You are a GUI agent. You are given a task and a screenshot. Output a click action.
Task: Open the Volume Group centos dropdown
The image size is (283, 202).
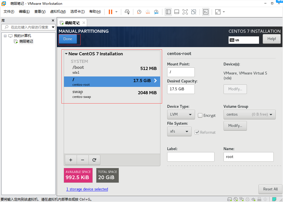click(249, 115)
